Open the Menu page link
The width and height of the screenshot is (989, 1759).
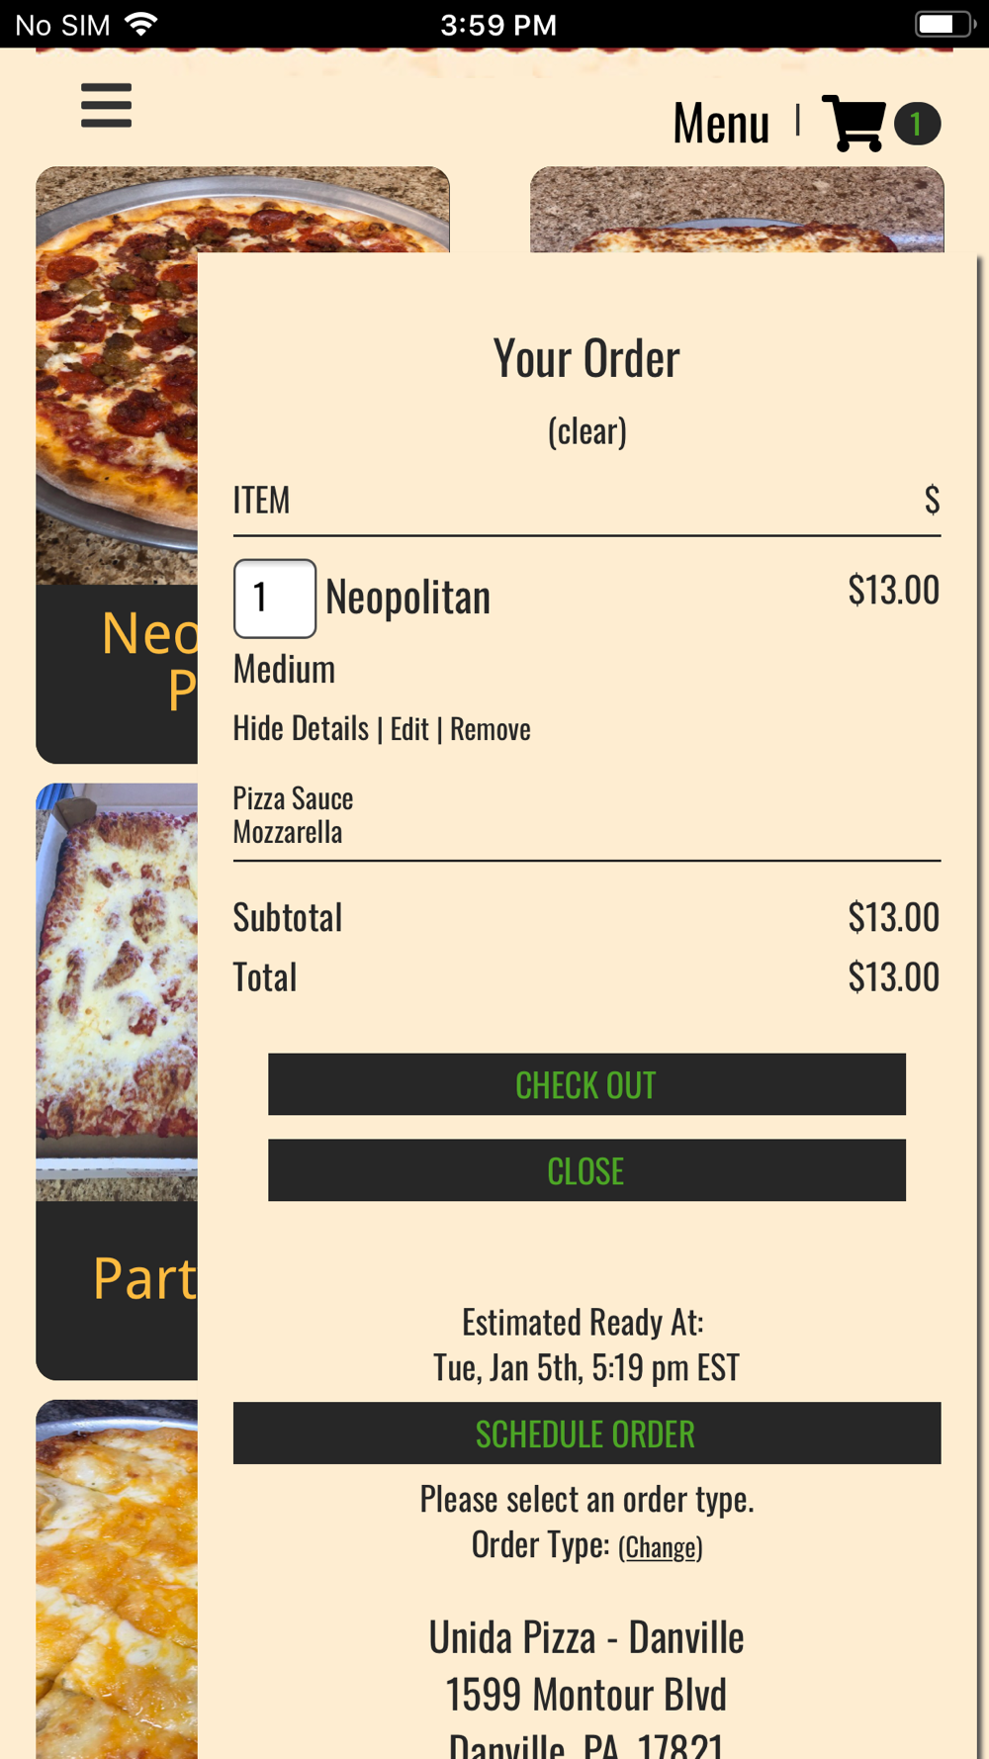(x=721, y=124)
